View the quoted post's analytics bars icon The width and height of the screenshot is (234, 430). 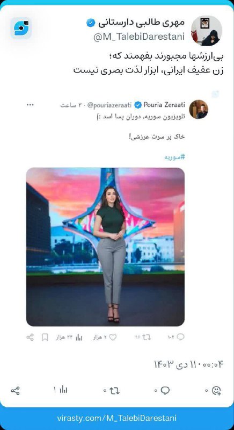pyautogui.click(x=79, y=338)
